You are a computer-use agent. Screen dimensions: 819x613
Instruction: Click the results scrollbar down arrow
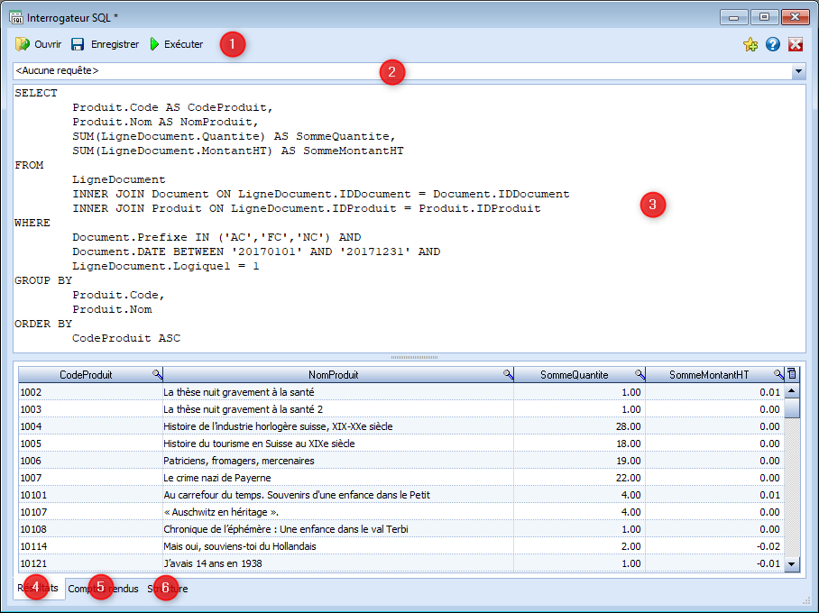(x=792, y=563)
